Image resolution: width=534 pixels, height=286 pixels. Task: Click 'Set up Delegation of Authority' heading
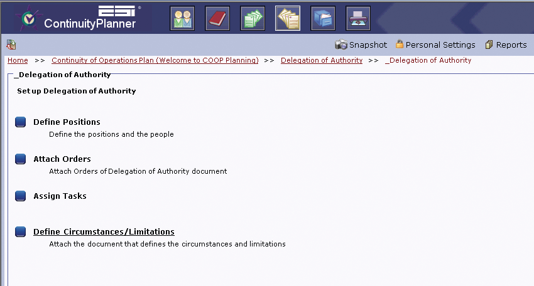coord(76,91)
